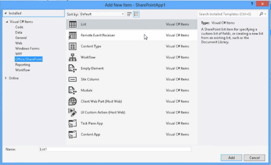Open the dialog Help question mark
The image size is (271, 165).
(x=252, y=4)
